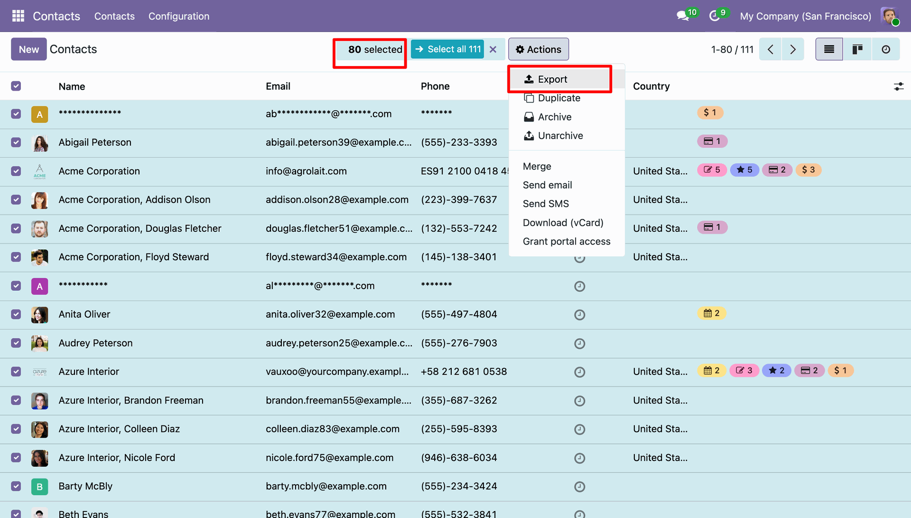Choose Send SMS action
Image resolution: width=911 pixels, height=518 pixels.
pyautogui.click(x=567, y=204)
